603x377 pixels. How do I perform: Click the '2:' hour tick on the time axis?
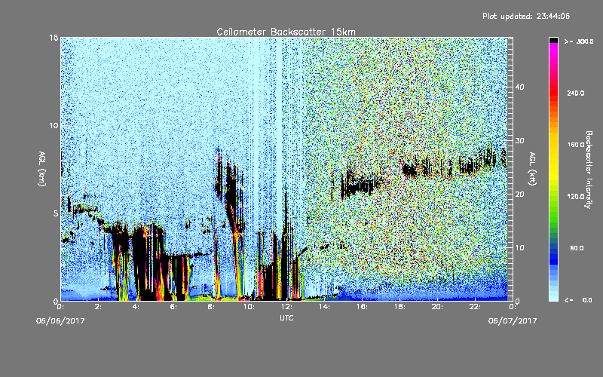click(98, 307)
